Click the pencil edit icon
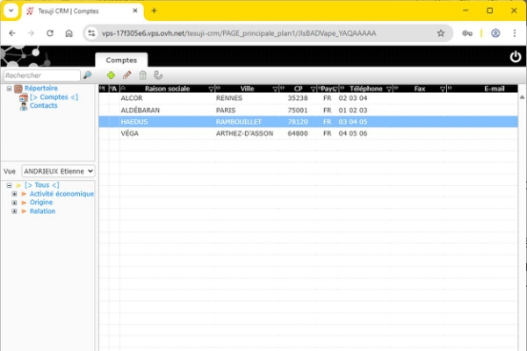Screen dimensions: 527x351 [127, 75]
